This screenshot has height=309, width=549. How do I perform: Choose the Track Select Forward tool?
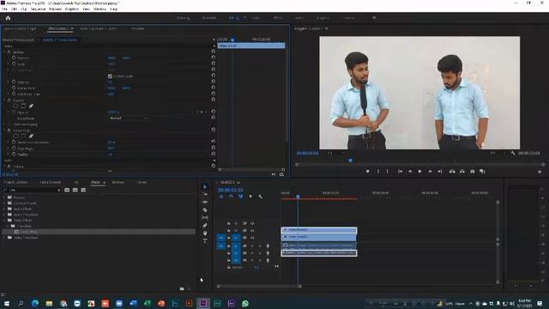coord(205,195)
